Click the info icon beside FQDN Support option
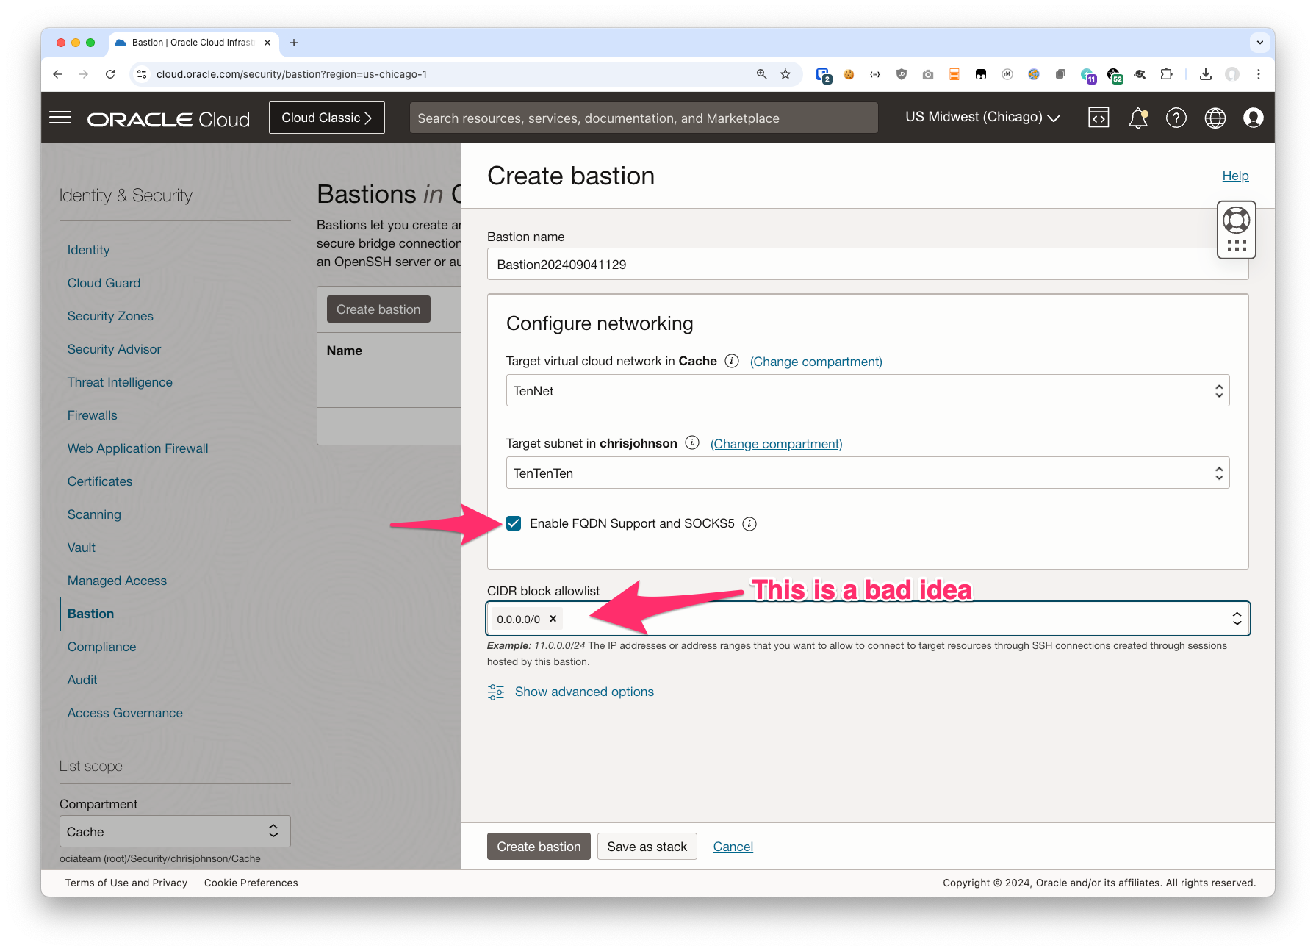The height and width of the screenshot is (951, 1316). [x=749, y=524]
